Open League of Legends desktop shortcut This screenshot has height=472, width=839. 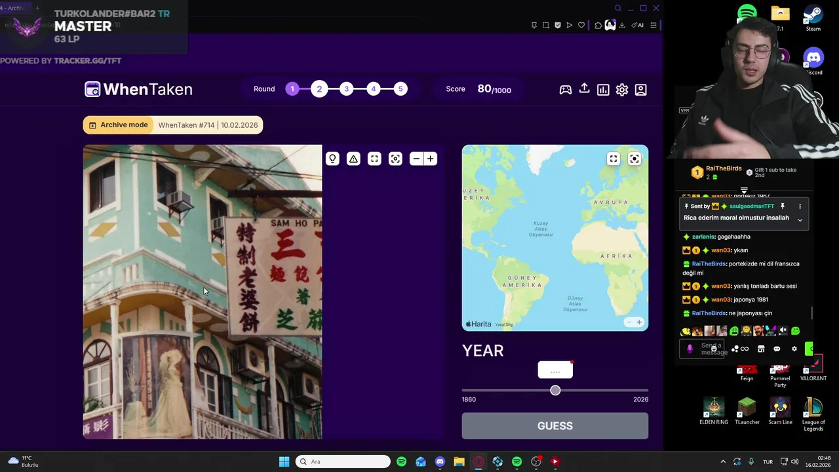point(813,414)
